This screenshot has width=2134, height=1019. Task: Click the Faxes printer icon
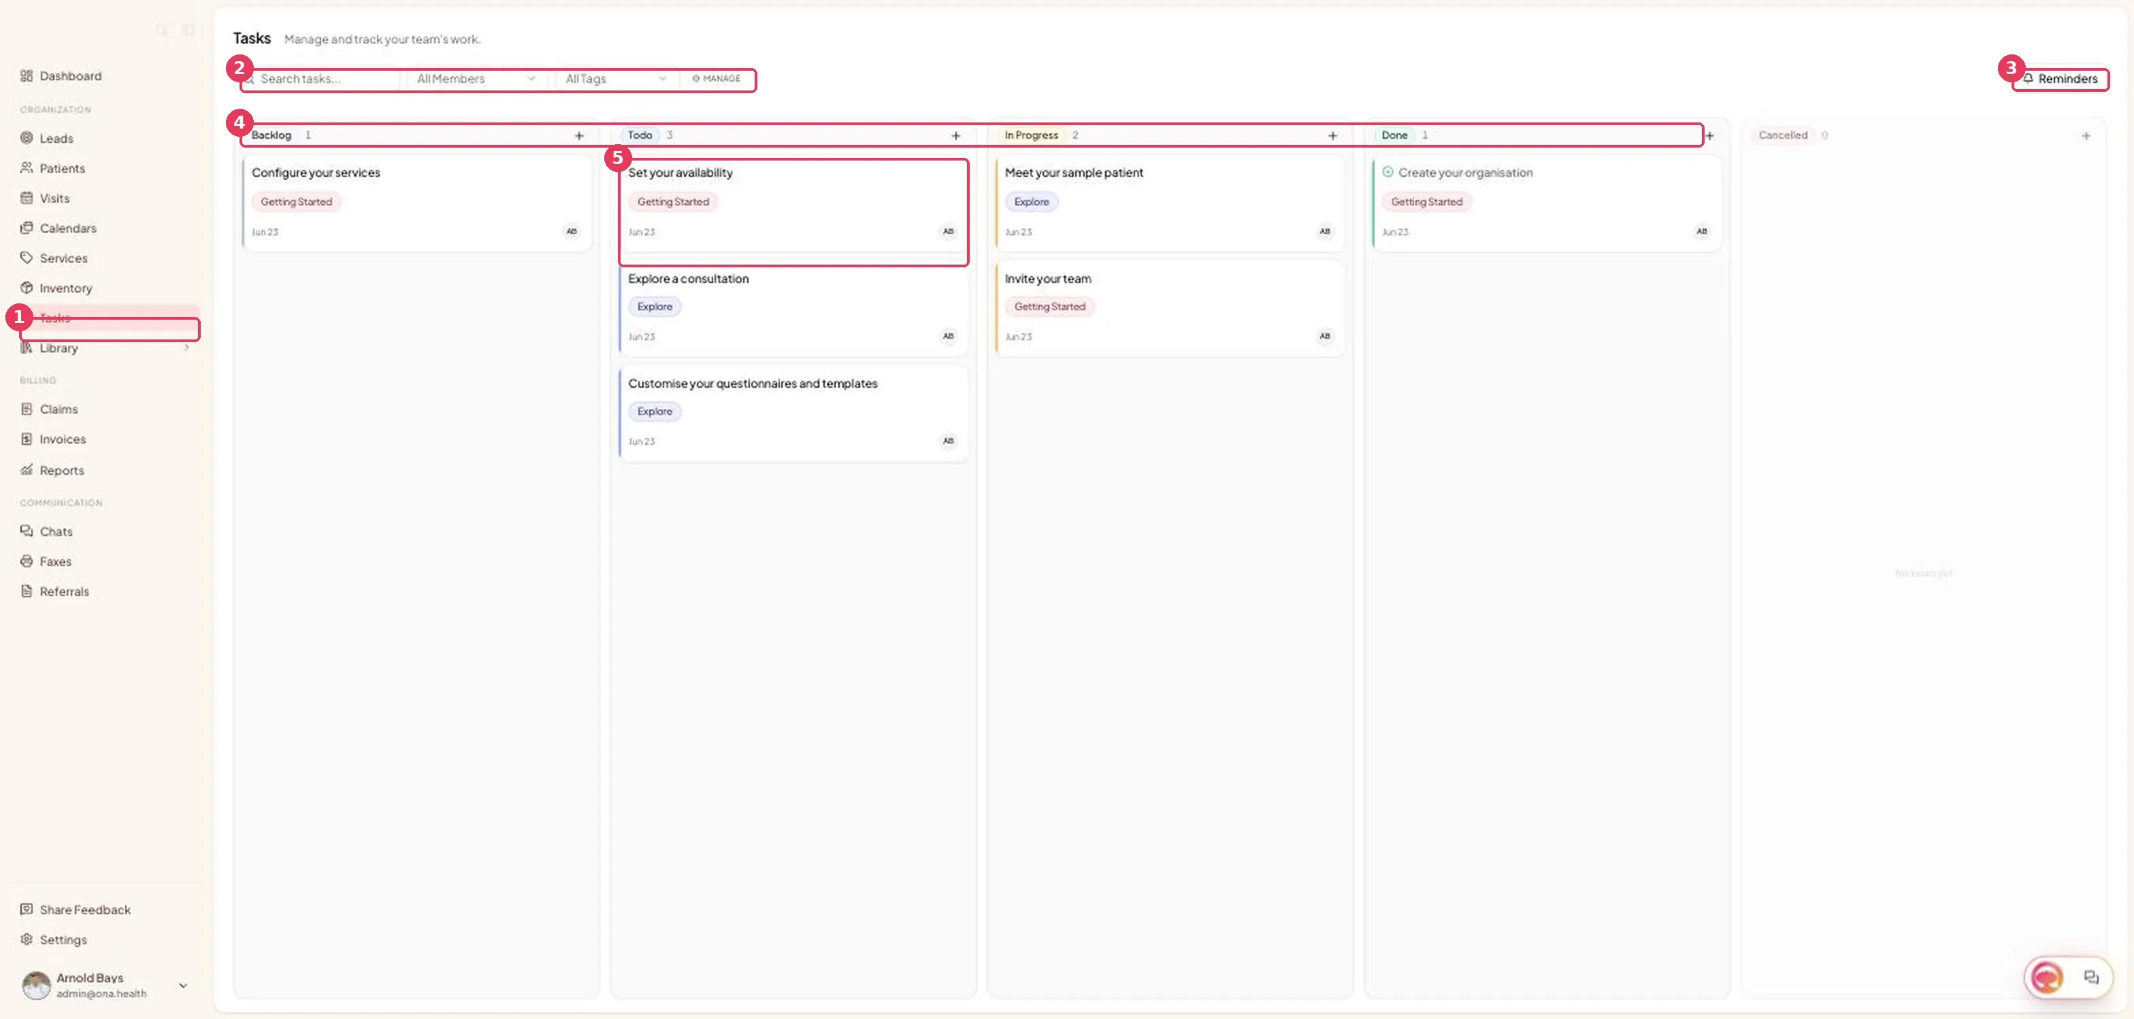pos(27,561)
